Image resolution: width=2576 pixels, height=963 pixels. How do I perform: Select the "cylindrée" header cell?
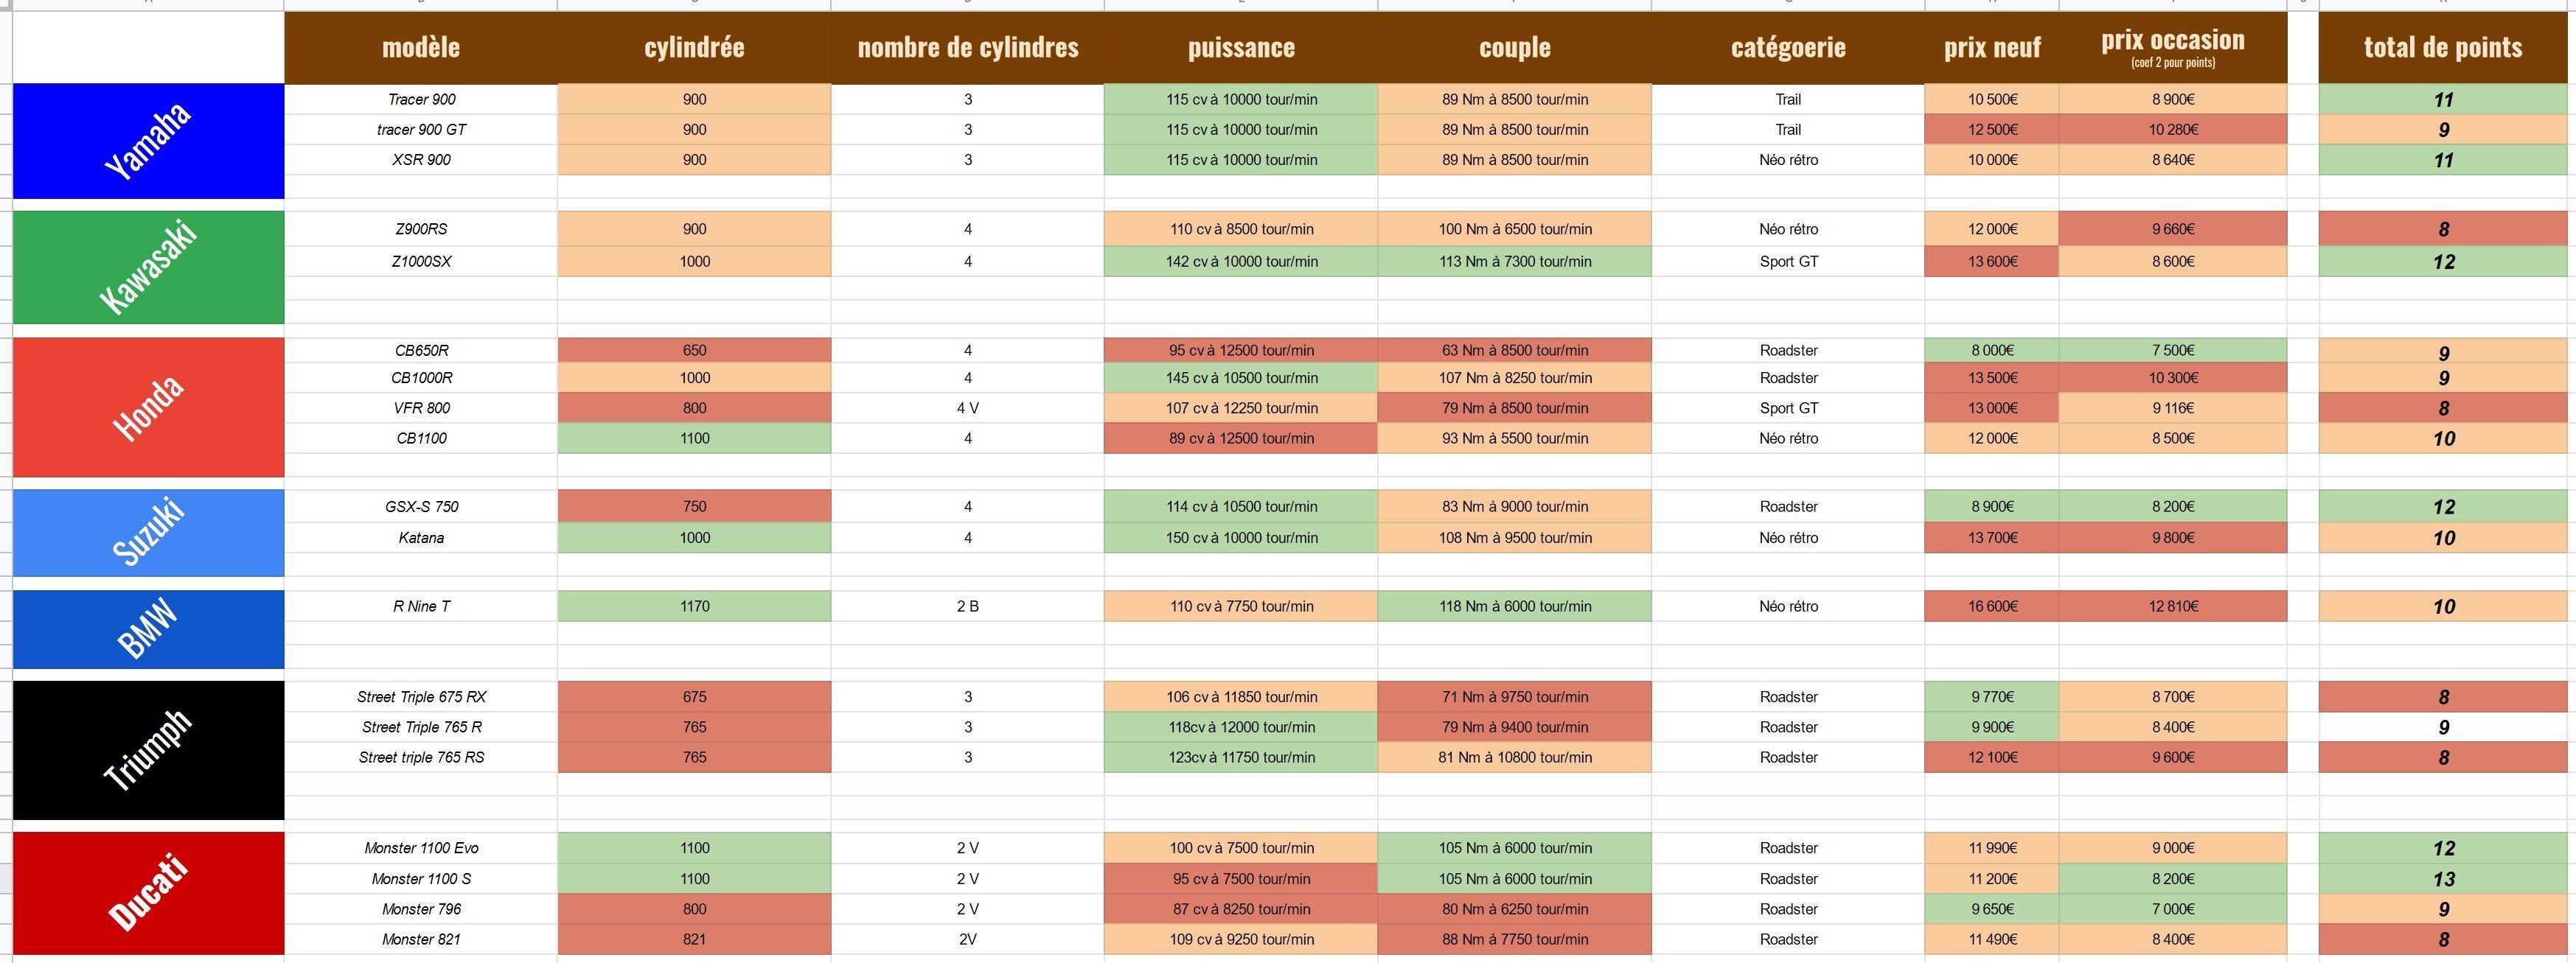694,47
